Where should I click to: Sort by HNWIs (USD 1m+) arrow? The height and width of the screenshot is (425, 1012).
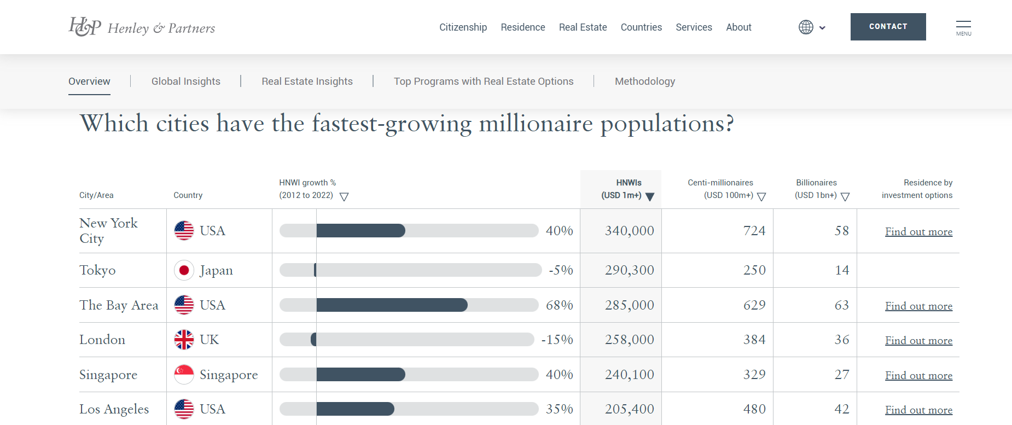coord(650,197)
